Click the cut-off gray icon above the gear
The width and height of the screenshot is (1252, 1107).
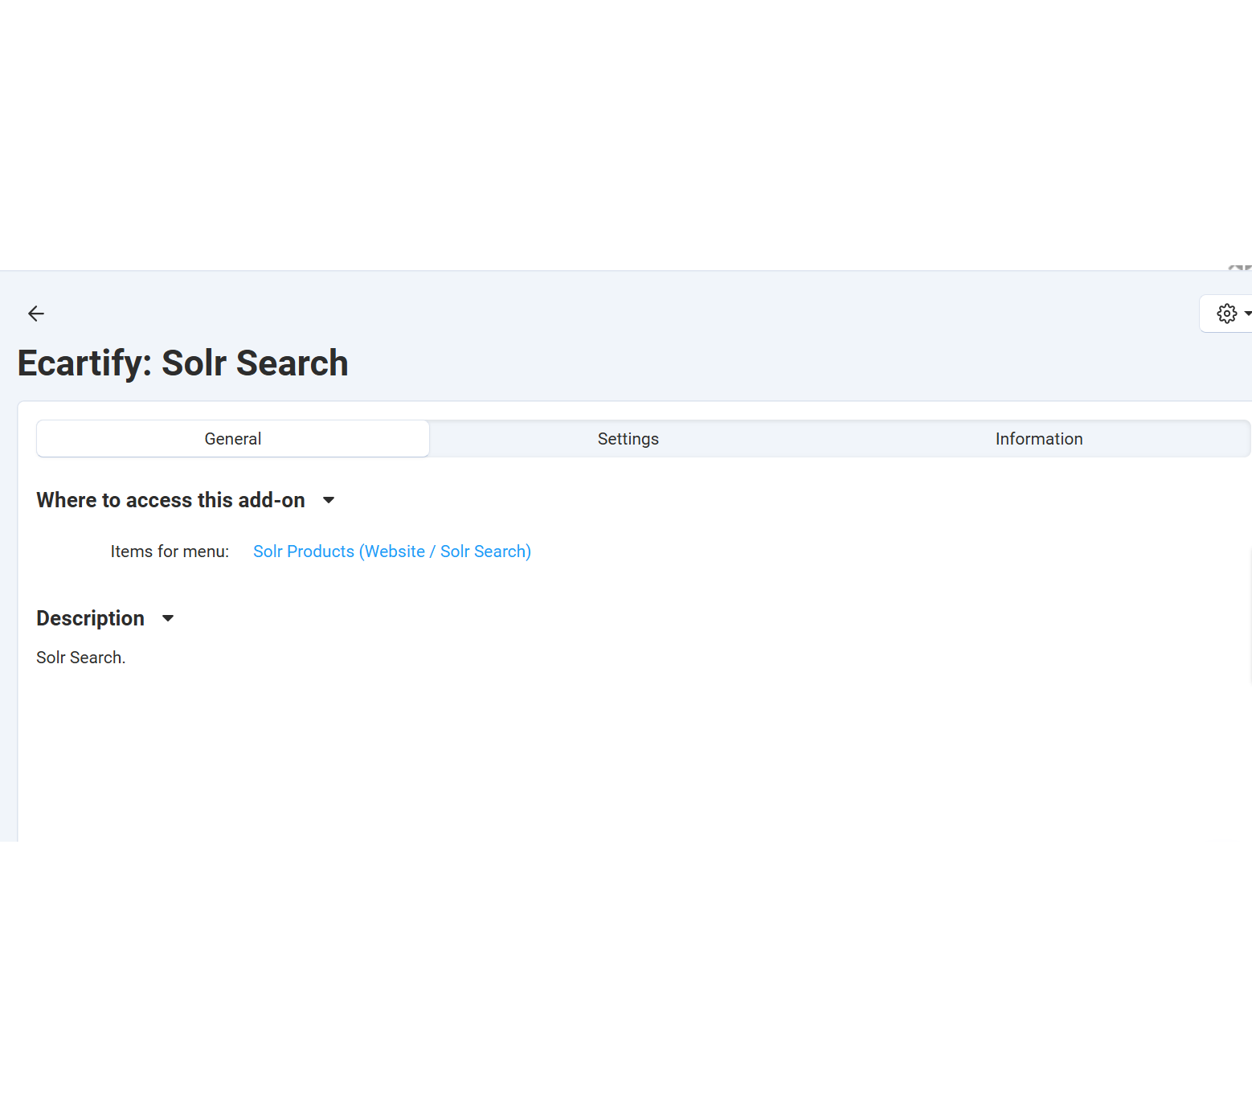[x=1240, y=266]
